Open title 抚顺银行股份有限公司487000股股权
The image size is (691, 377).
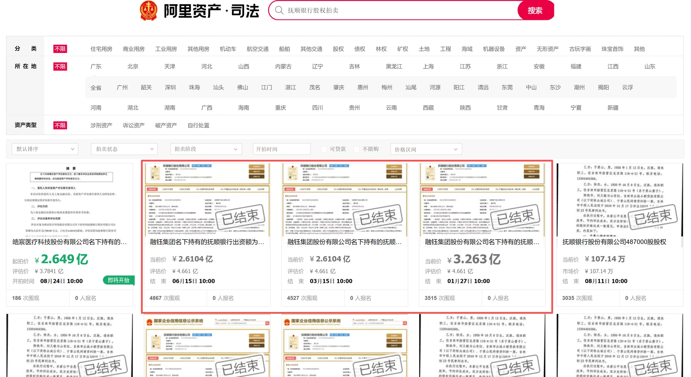(x=614, y=242)
